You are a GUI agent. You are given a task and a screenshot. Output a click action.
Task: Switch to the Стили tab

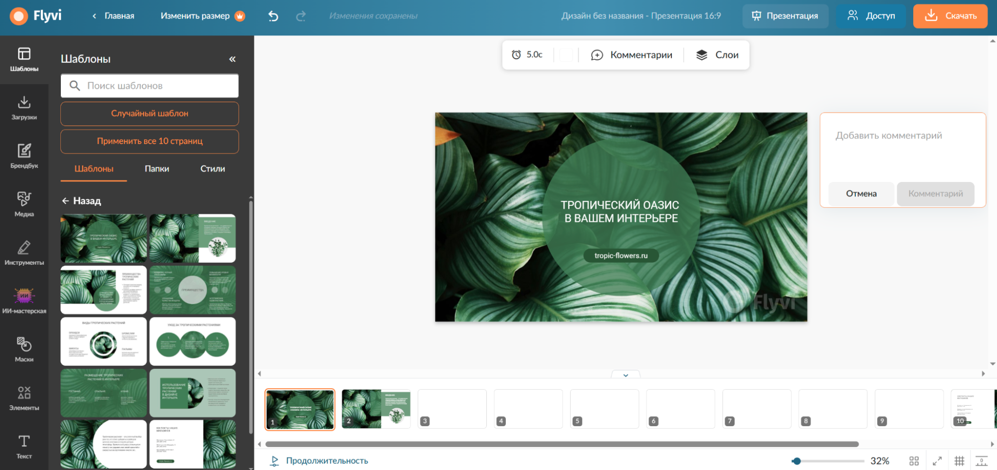[212, 169]
